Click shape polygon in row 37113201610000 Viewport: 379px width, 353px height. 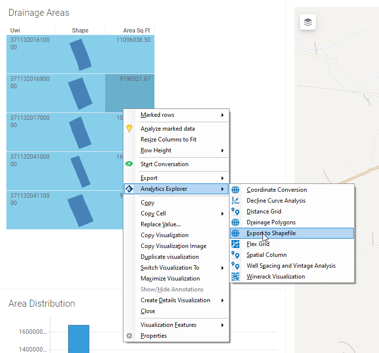(80, 55)
